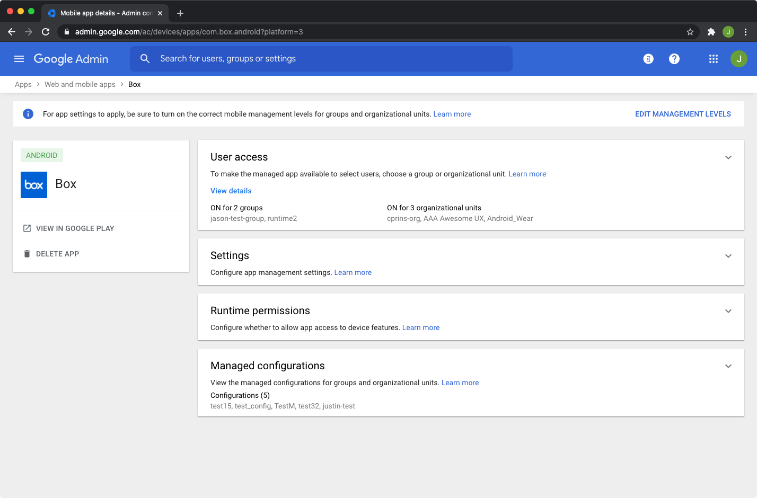
Task: Click 'cprins-org, AAA Awesome UX, Android_Wear' text
Action: [x=460, y=218]
